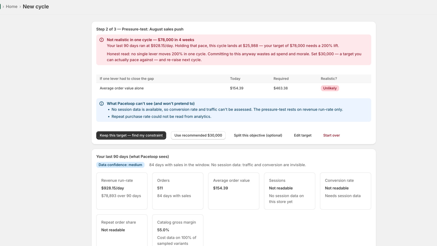
Task: Click the chevron before Home breadcrumb
Action: click(x=3, y=7)
